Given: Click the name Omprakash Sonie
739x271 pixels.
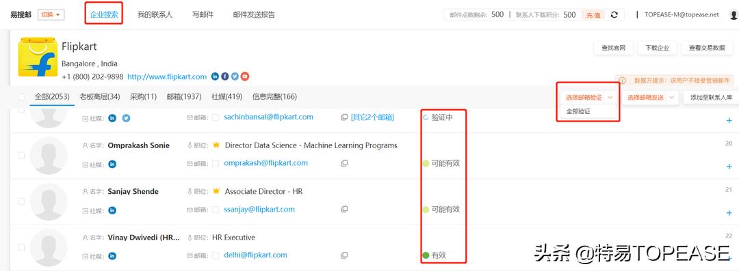Looking at the screenshot, I should coord(138,145).
